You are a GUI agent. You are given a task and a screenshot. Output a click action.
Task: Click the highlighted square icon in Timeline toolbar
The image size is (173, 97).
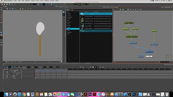10,67
